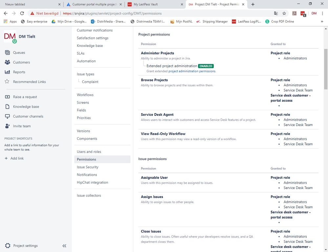Click the Recommended Links star icon
The width and height of the screenshot is (328, 252).
pyautogui.click(x=7, y=82)
